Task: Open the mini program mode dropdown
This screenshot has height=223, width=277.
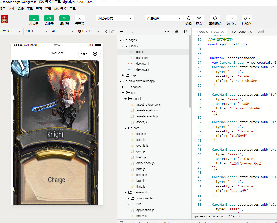Action: (115, 18)
